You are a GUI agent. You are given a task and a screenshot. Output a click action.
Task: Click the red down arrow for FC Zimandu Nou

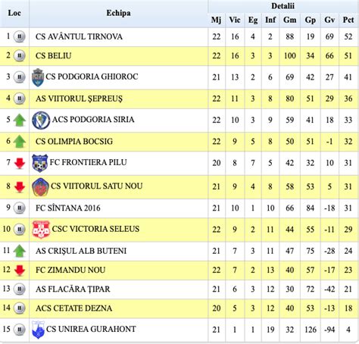coord(20,271)
